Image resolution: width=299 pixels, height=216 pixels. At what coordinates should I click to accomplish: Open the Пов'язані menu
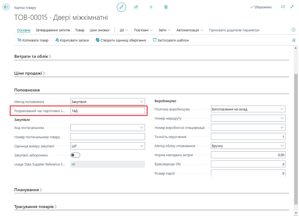pyautogui.click(x=143, y=30)
